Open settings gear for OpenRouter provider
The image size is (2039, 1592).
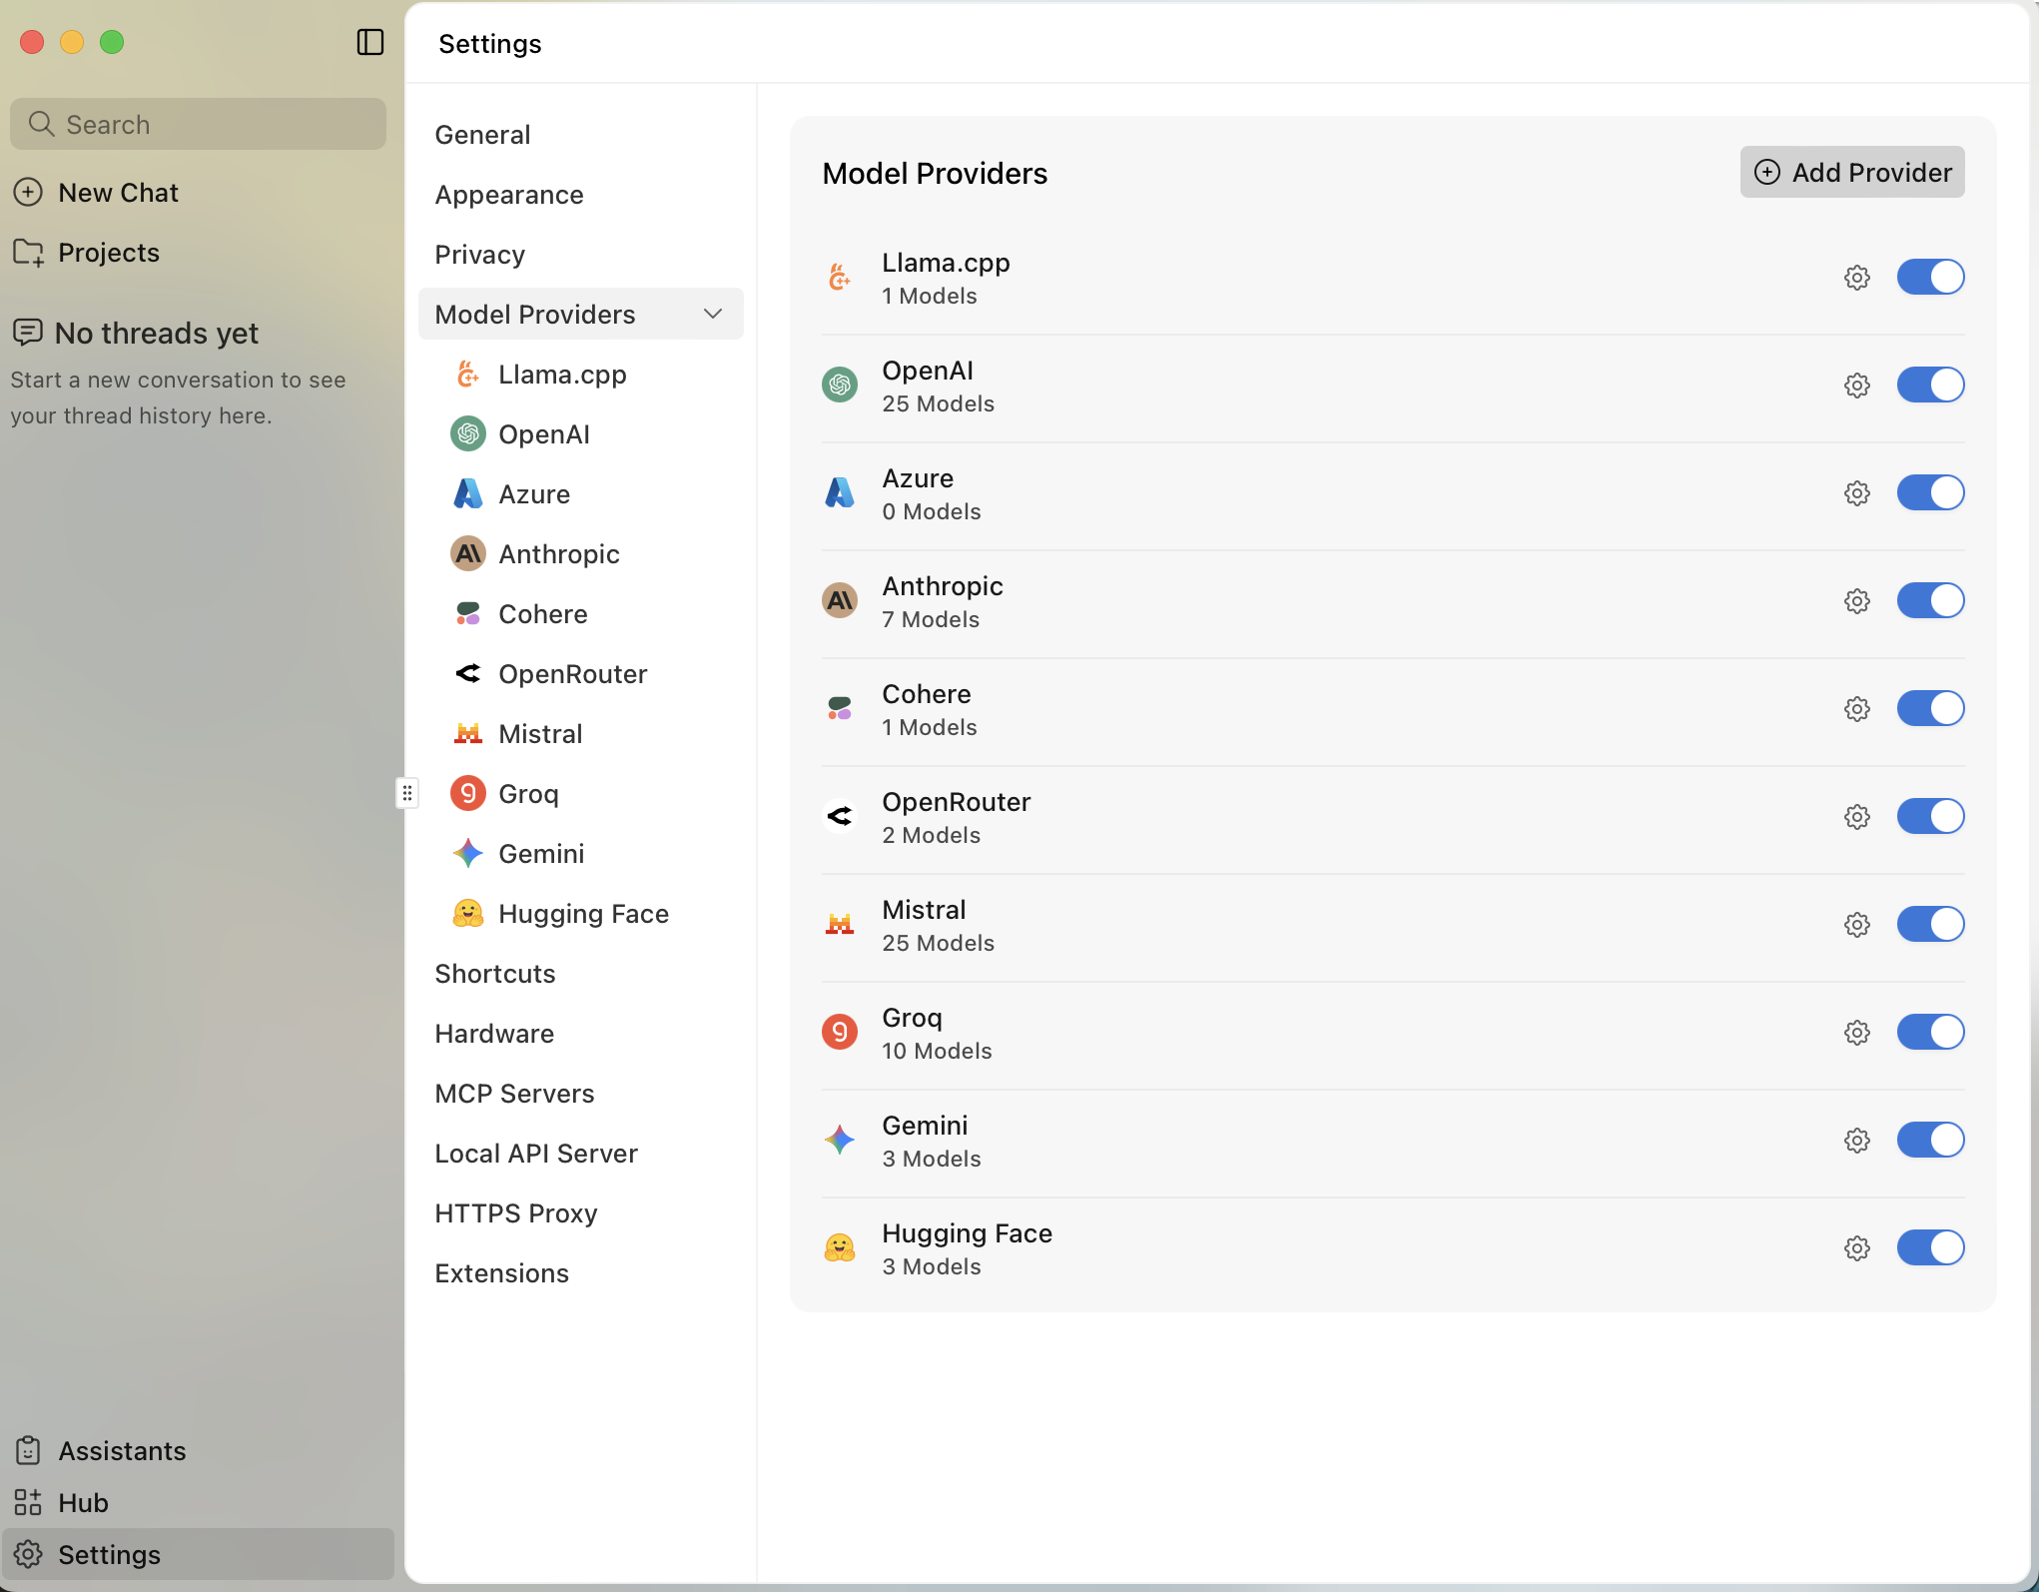[x=1856, y=817]
